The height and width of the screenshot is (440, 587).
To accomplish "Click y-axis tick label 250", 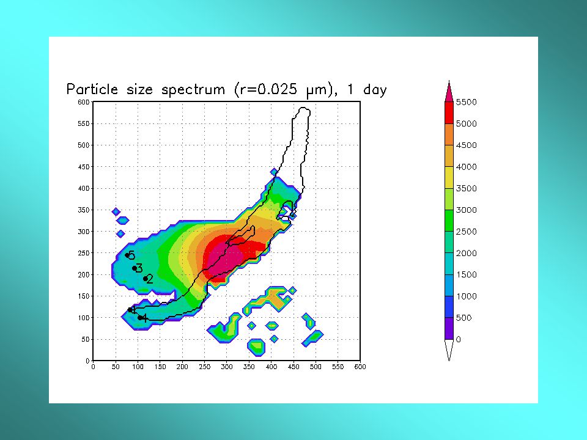I will pyautogui.click(x=84, y=253).
